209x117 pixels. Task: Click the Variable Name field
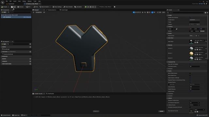pyautogui.click(x=195, y=20)
